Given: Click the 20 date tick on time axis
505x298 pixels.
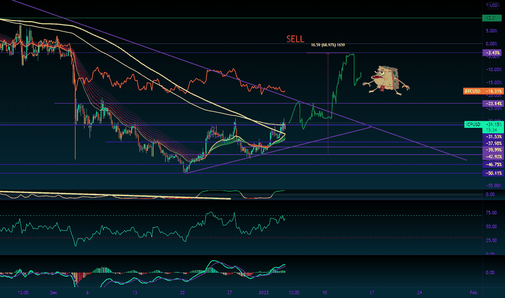Looking at the screenshot, I should coord(182,293).
